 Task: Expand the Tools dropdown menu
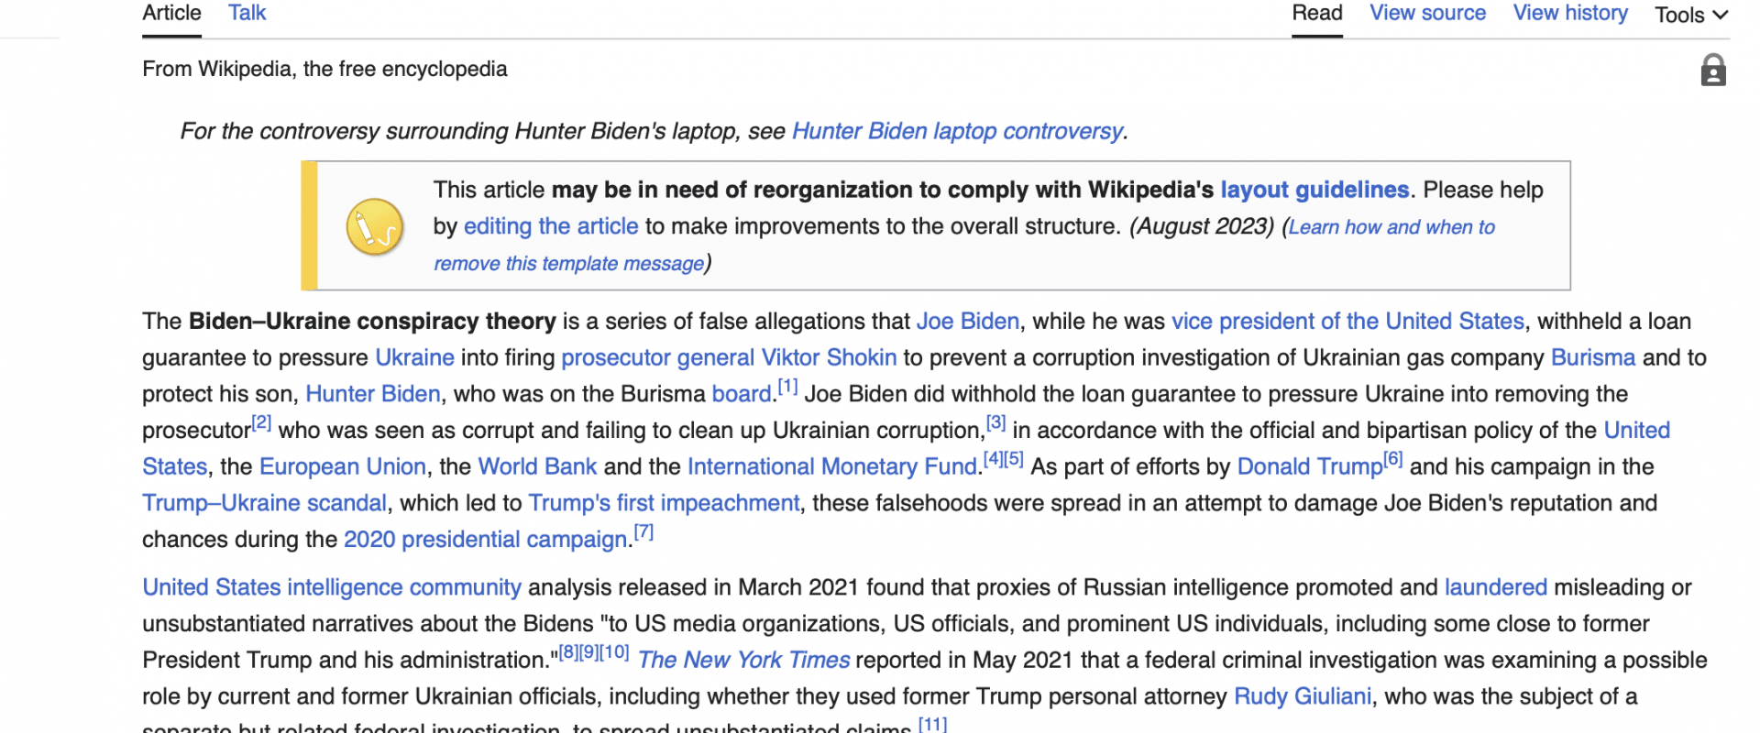pyautogui.click(x=1690, y=15)
